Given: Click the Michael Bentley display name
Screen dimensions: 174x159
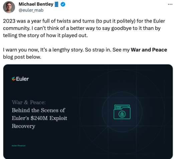Looking at the screenshot, I should click(36, 4).
